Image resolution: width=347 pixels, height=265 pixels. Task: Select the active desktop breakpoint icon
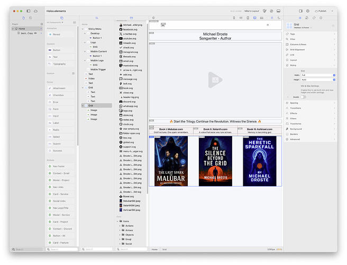255,17
